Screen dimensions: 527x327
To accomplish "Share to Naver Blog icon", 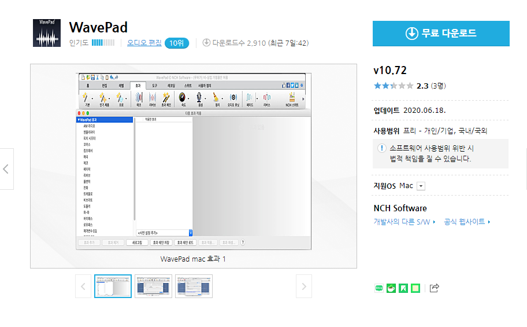I will 379,288.
